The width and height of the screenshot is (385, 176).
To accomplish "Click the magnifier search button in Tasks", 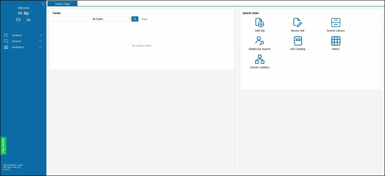I will pyautogui.click(x=135, y=19).
